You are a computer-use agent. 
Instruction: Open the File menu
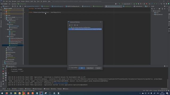[x=4, y=1]
